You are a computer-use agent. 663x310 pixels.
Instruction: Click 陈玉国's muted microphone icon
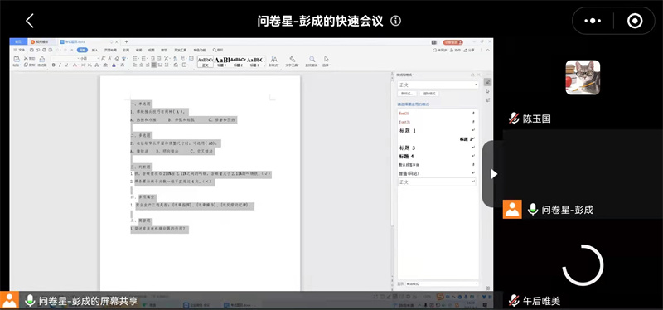514,119
